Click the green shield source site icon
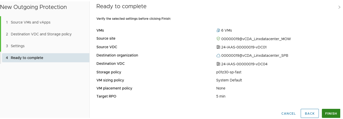This screenshot has width=343, height=119. pyautogui.click(x=218, y=38)
